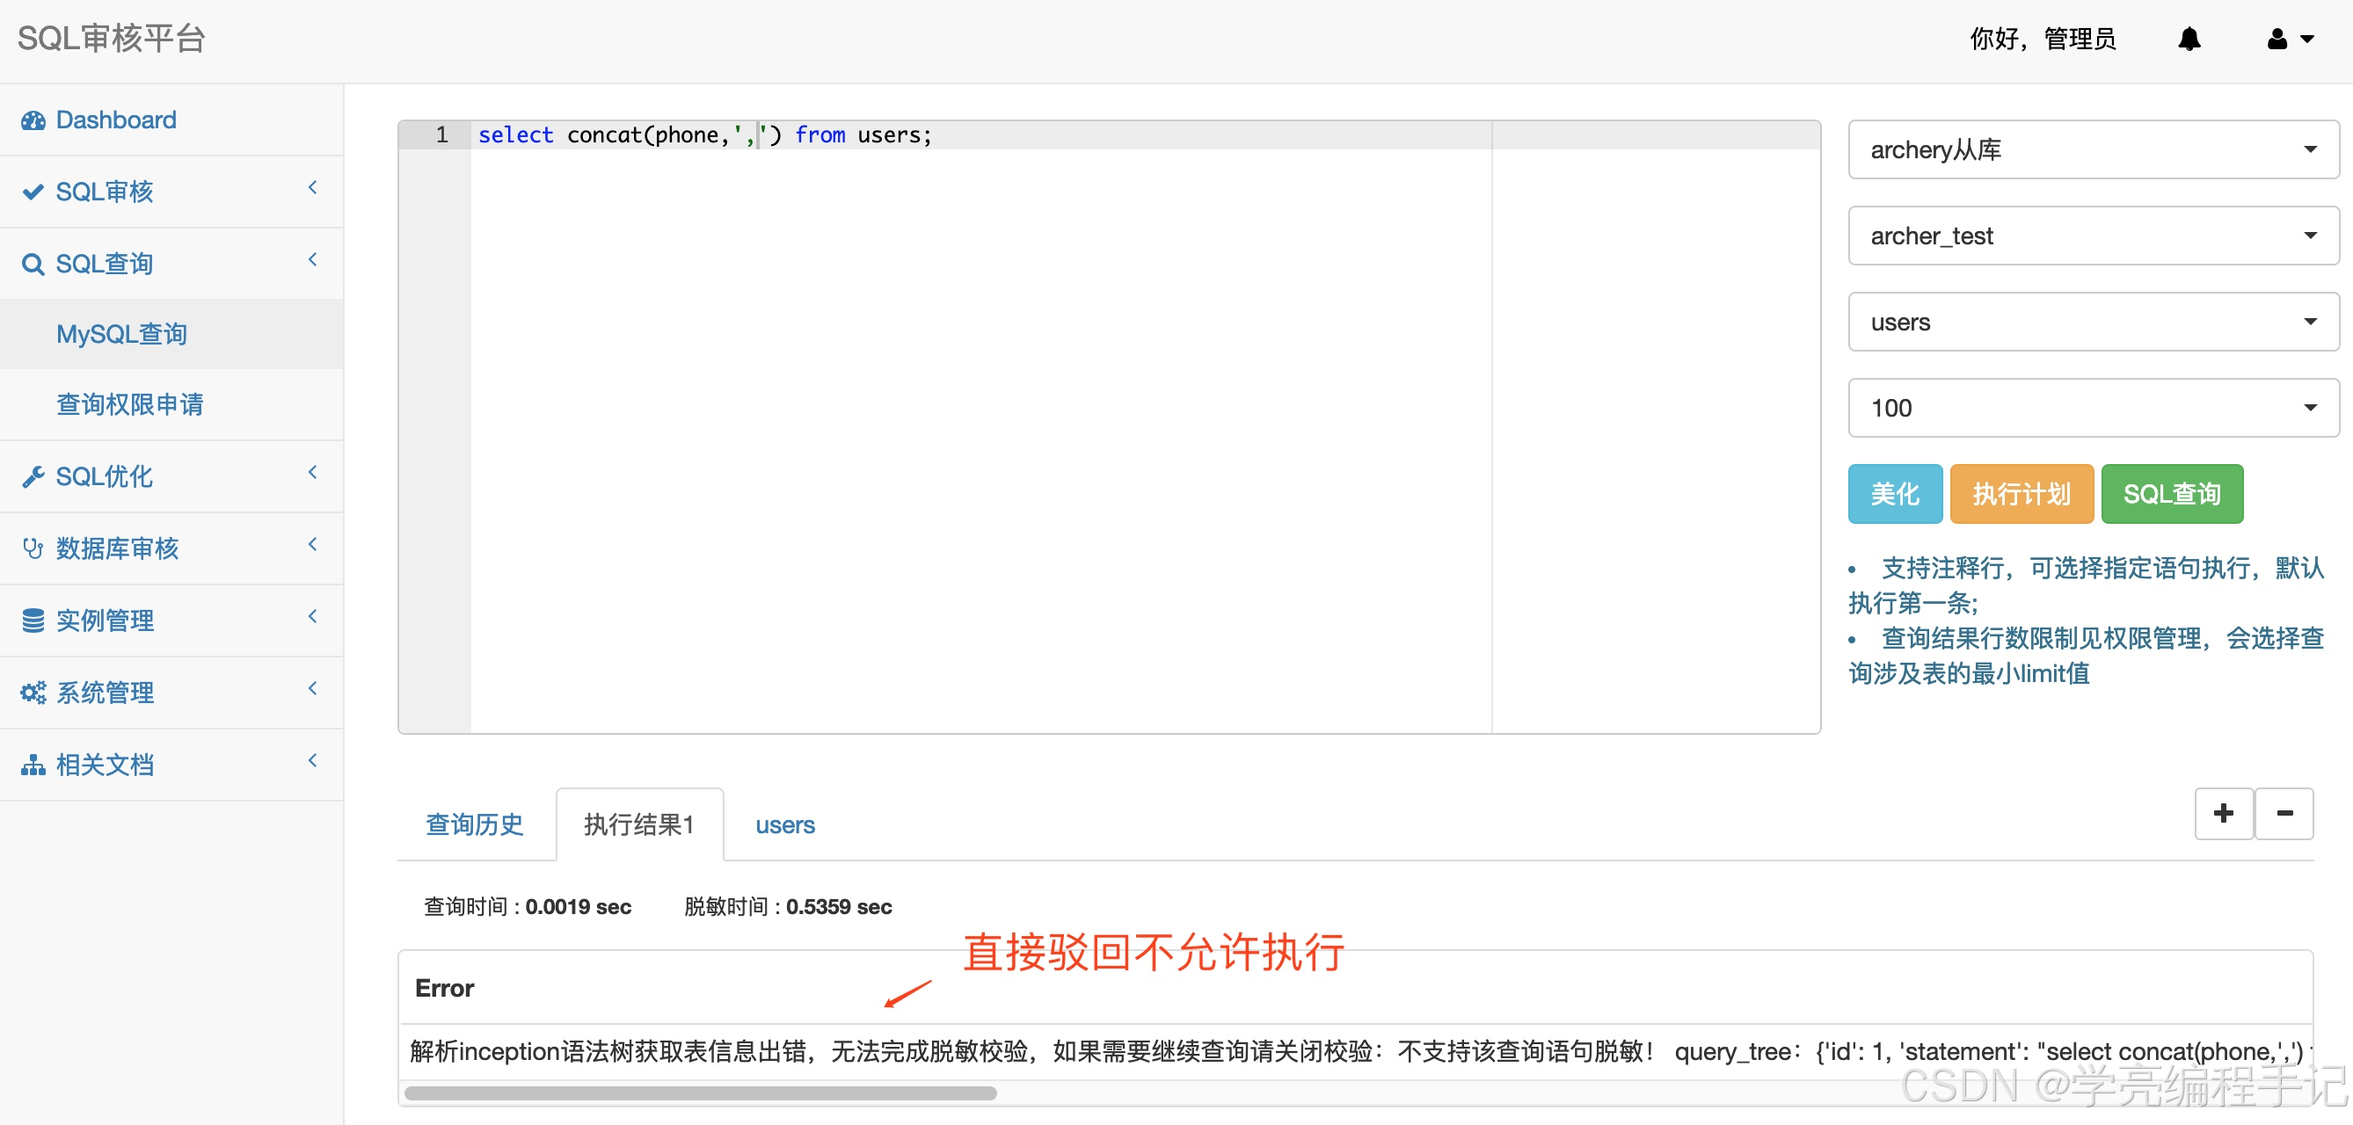2353x1125 pixels.
Task: Open the archer_test database dropdown
Action: 2090,235
